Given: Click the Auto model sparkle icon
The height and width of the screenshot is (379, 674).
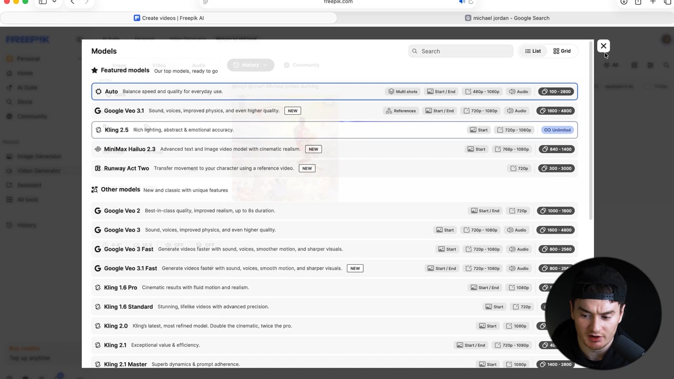Looking at the screenshot, I should pyautogui.click(x=98, y=92).
